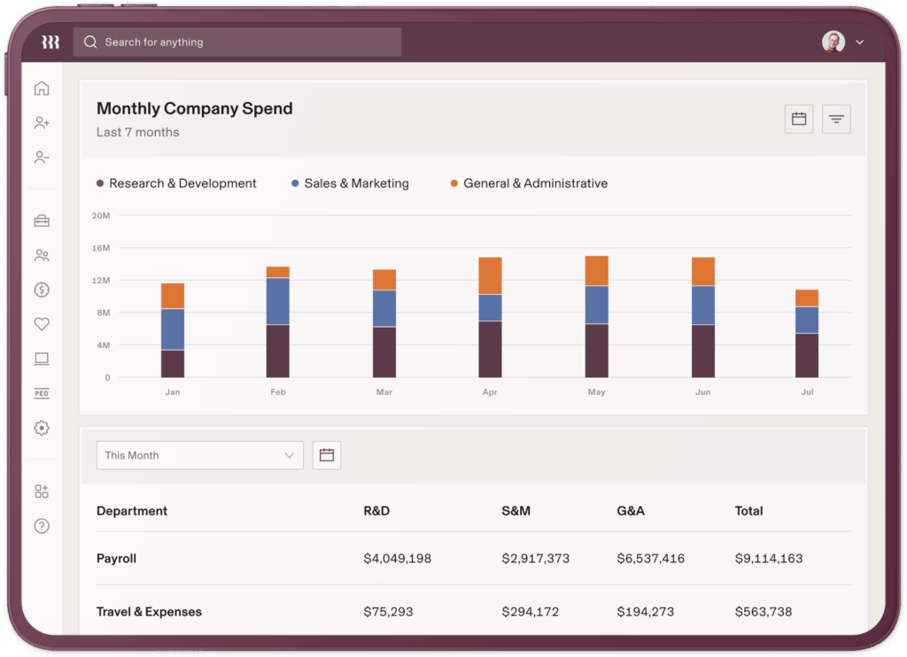Open the help question-mark icon
The width and height of the screenshot is (907, 657).
(41, 526)
